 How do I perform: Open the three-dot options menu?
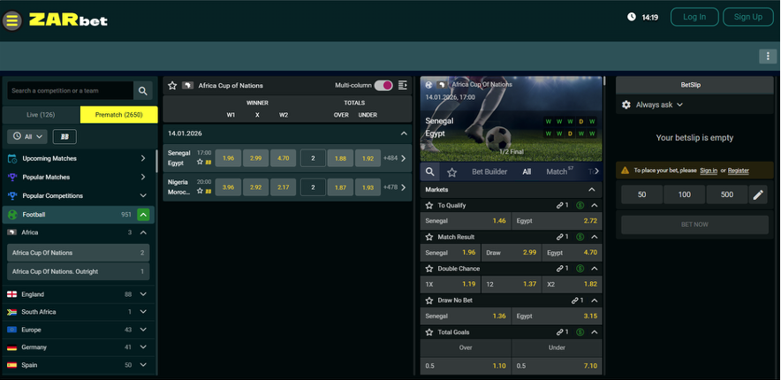[x=768, y=56]
